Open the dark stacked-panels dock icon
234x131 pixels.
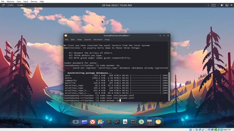click(133, 122)
